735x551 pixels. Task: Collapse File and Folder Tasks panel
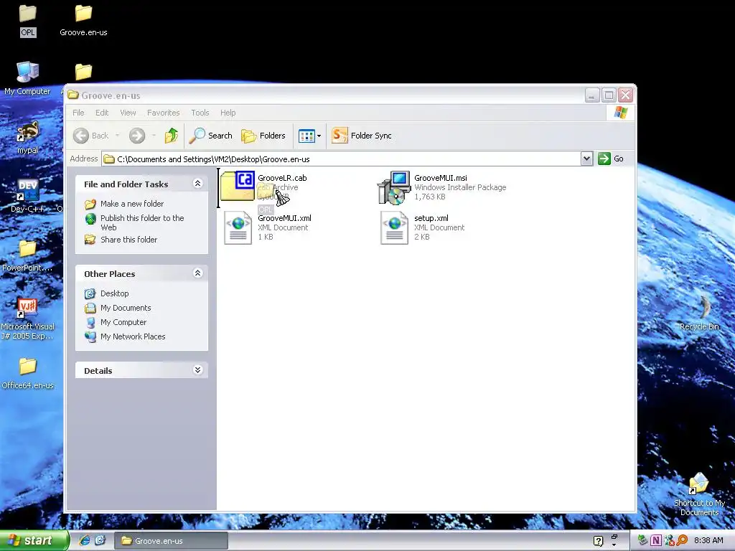[198, 184]
